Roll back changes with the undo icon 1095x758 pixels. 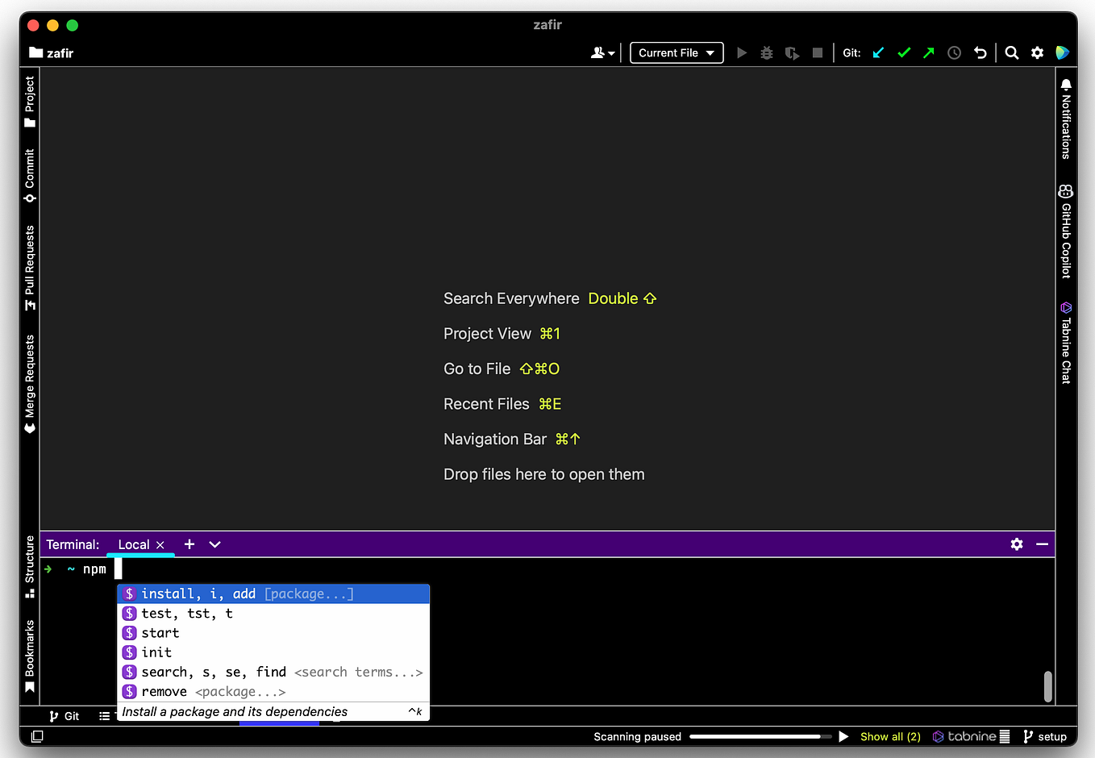coord(980,52)
